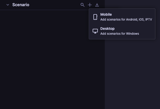Click blank space right of Desktop description
Image resolution: width=160 pixels, height=109 pixels.
[x=147, y=34]
